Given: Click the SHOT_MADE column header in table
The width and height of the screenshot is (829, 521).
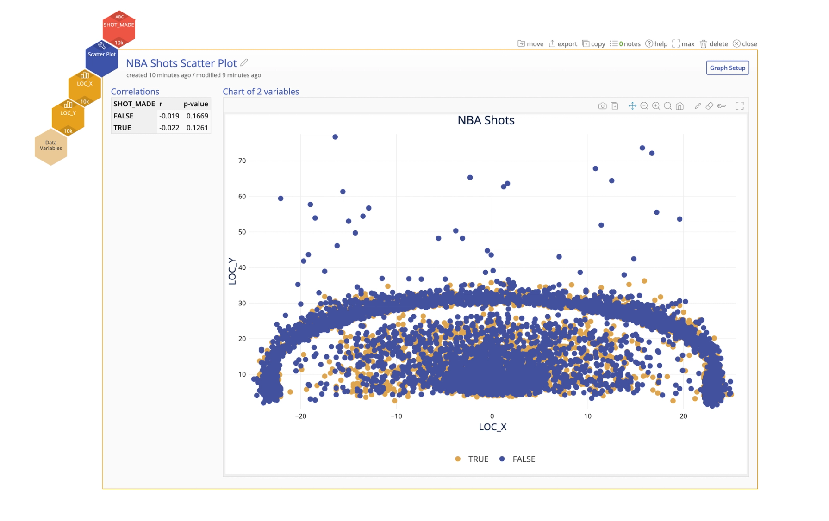Looking at the screenshot, I should point(134,104).
